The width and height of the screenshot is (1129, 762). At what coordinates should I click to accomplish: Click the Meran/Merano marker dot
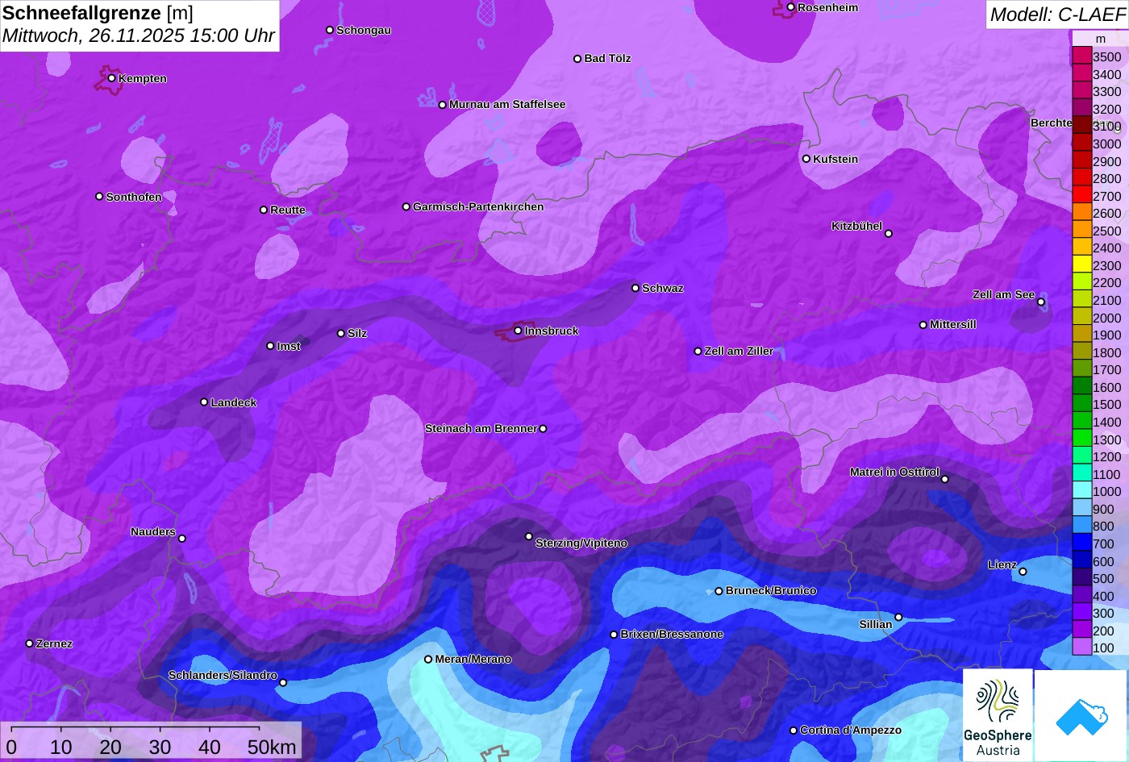[428, 659]
